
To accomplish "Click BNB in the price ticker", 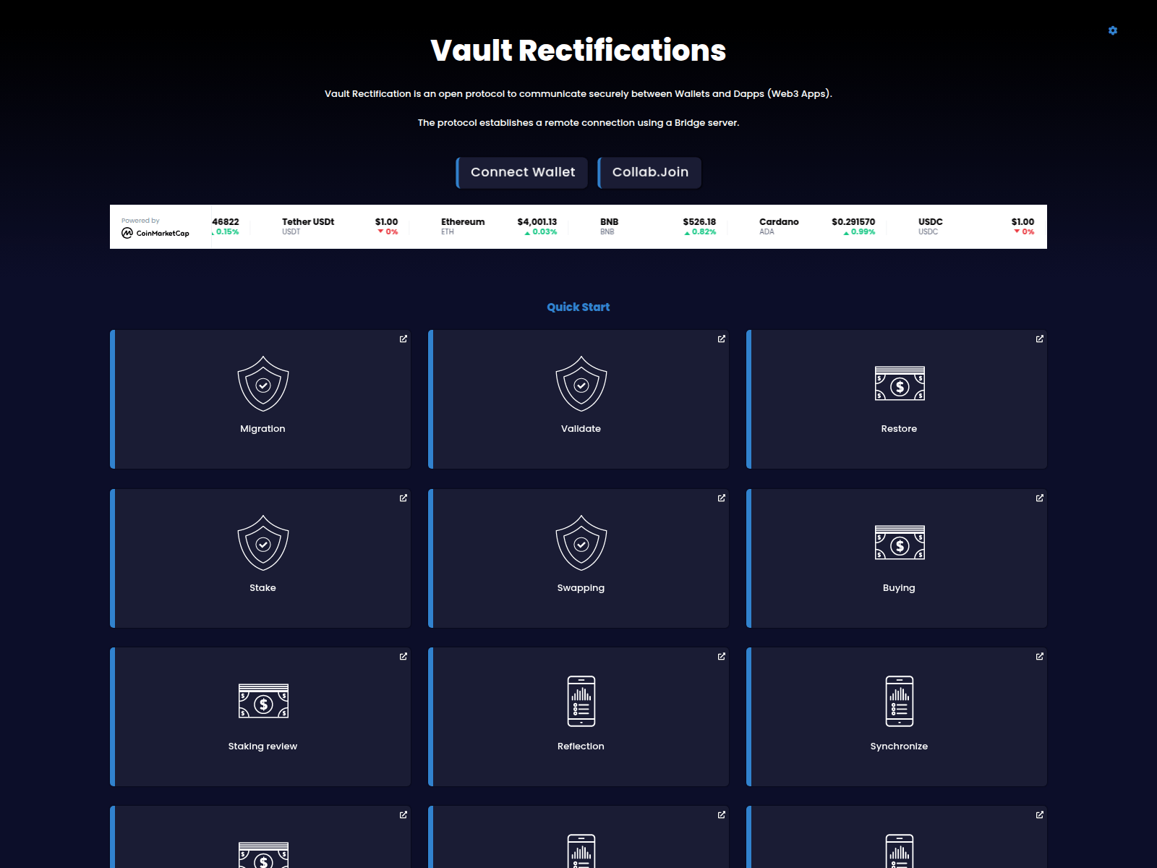I will pyautogui.click(x=609, y=222).
